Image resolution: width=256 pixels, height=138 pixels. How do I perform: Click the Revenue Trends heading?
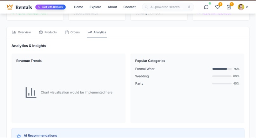29,61
